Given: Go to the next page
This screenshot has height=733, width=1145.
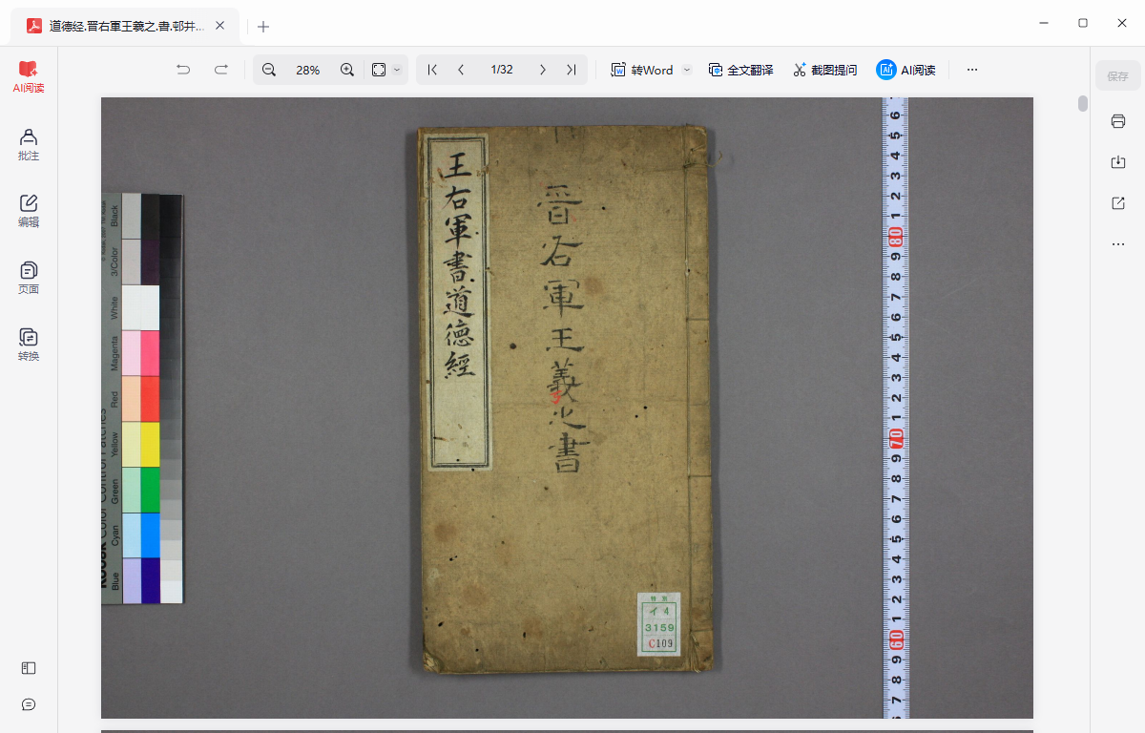Looking at the screenshot, I should pos(543,70).
